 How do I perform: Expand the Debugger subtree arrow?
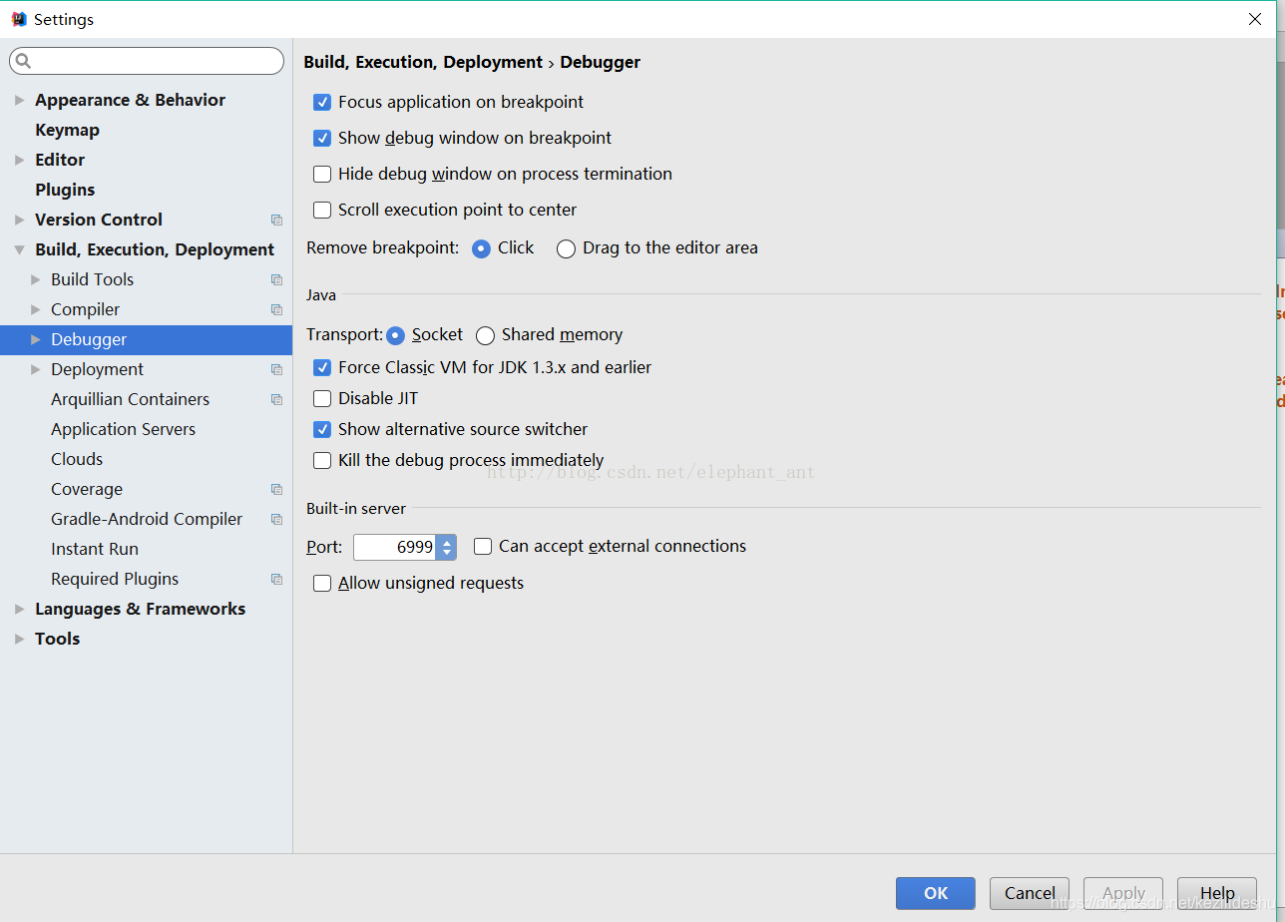(36, 339)
